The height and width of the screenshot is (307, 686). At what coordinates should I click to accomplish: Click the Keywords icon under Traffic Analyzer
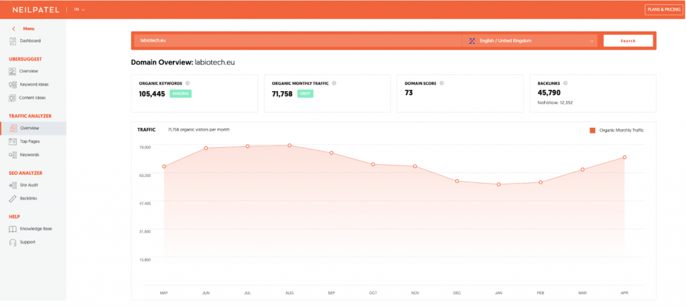[12, 155]
